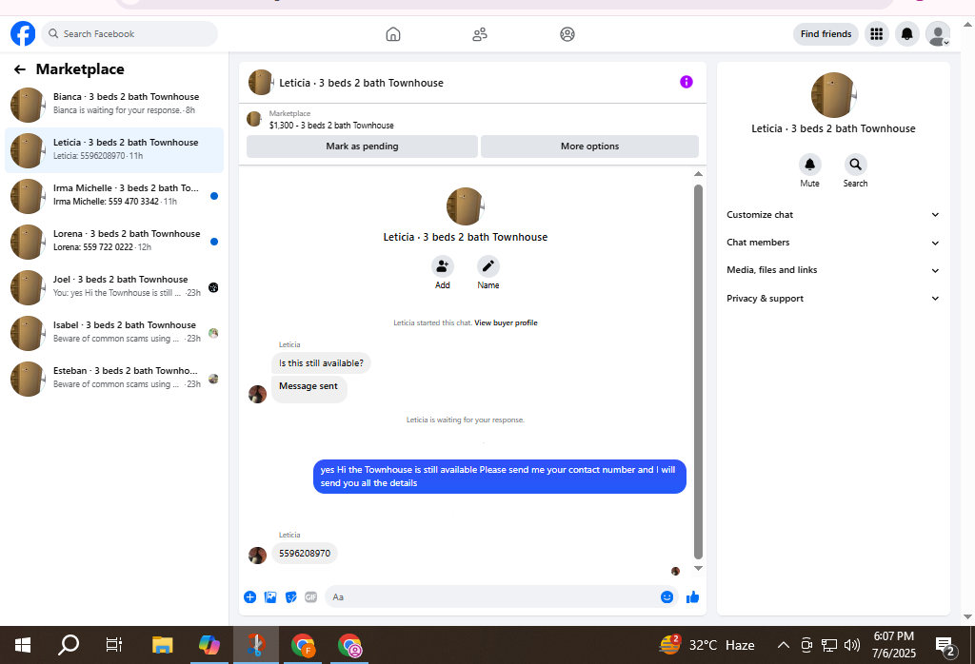Click the blue townhouse availability reply message
This screenshot has width=975, height=664.
(499, 477)
